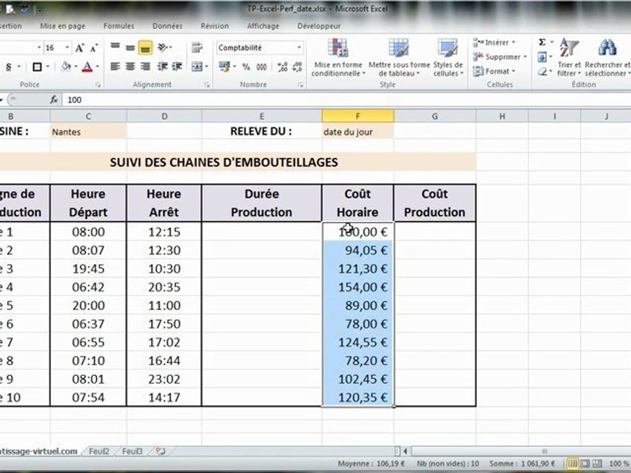Open the Alignement dialog launcher
The width and height of the screenshot is (631, 473).
pos(207,85)
